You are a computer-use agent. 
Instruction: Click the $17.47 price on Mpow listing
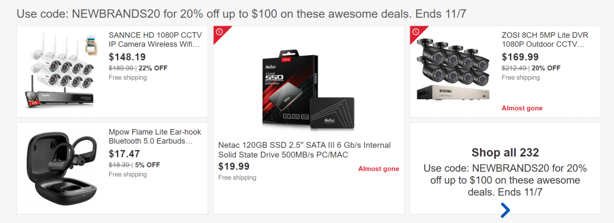point(124,154)
